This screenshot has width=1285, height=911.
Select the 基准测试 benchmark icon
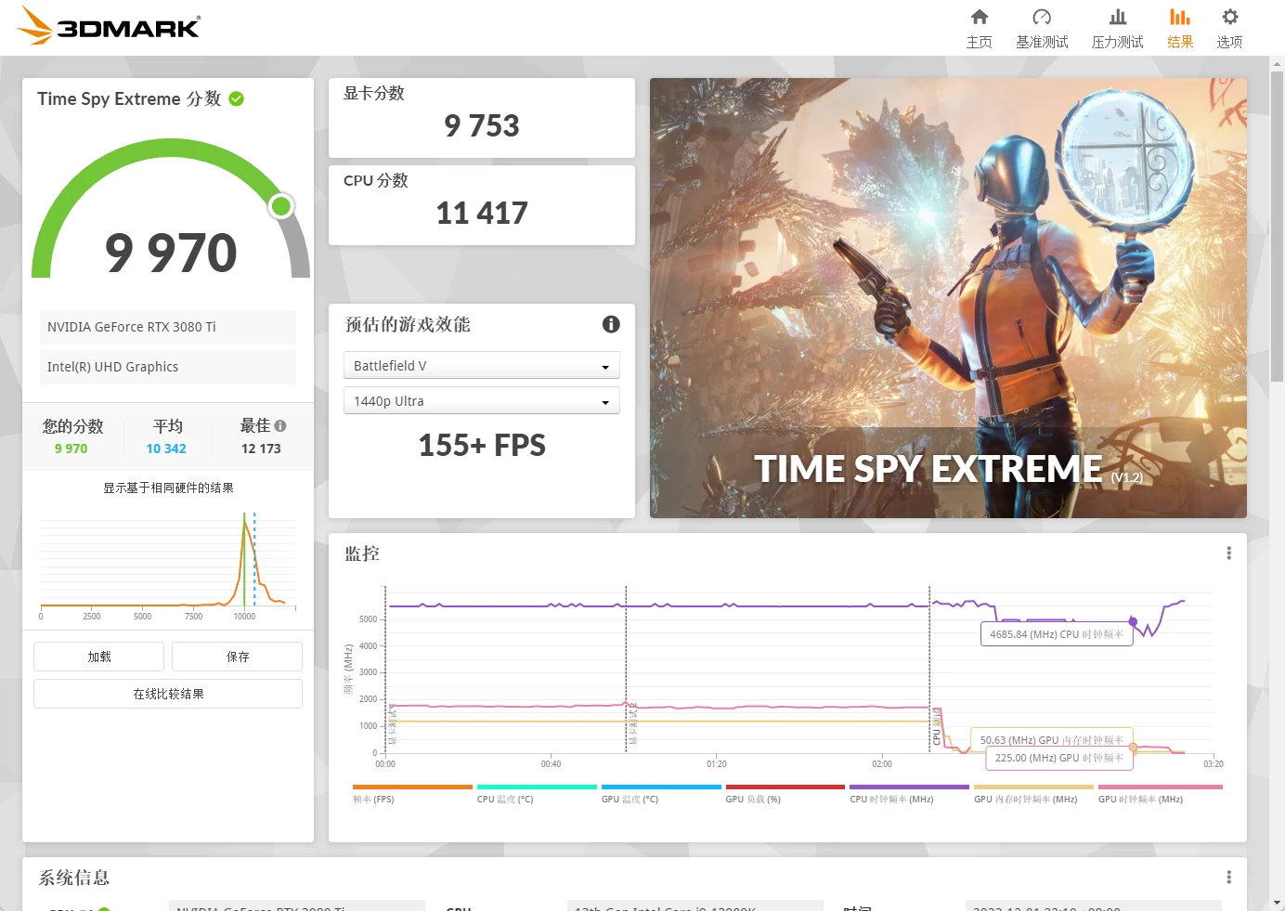(1042, 26)
